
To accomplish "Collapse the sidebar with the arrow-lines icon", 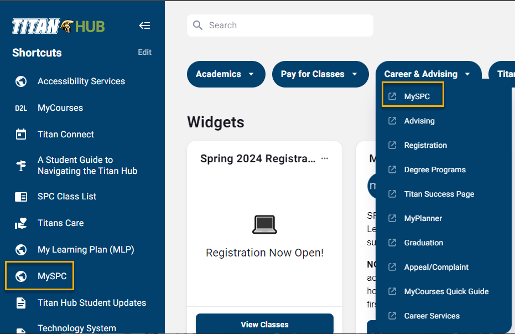I will tap(144, 25).
